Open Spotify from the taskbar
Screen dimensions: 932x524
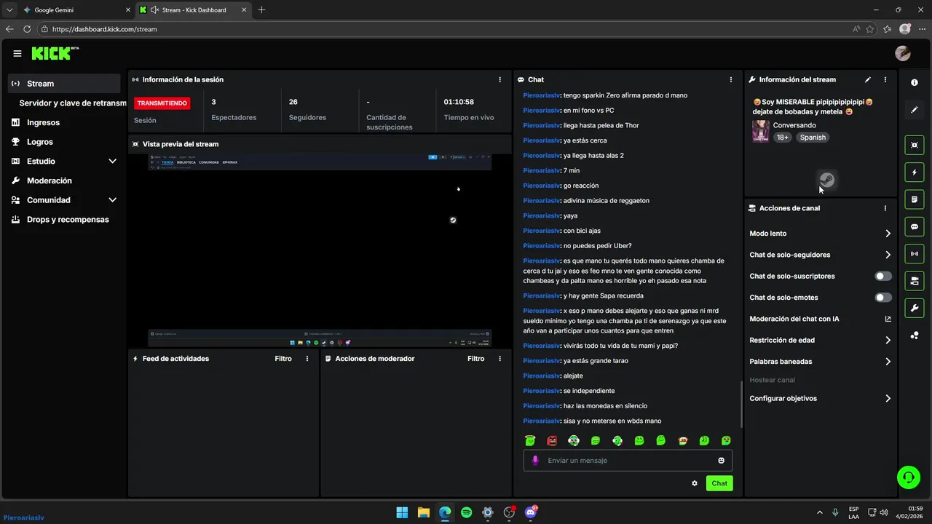pos(467,512)
